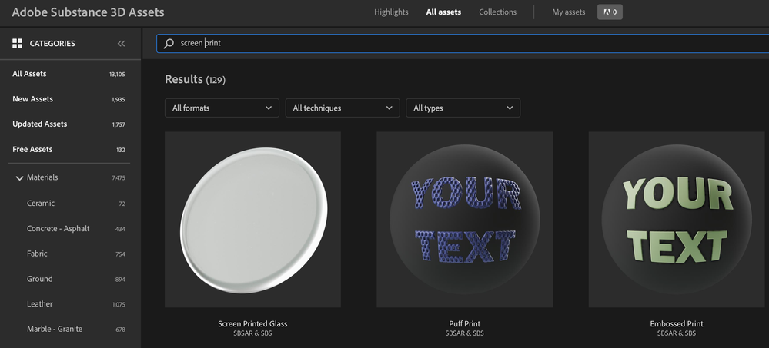
Task: Open the All techniques dropdown
Action: pos(343,108)
